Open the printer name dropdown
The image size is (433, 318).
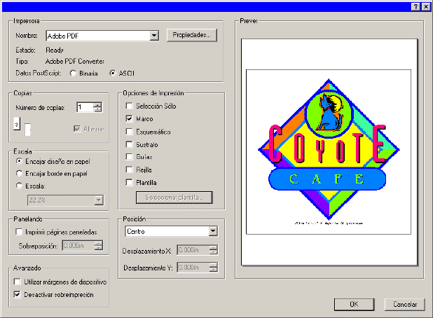154,36
